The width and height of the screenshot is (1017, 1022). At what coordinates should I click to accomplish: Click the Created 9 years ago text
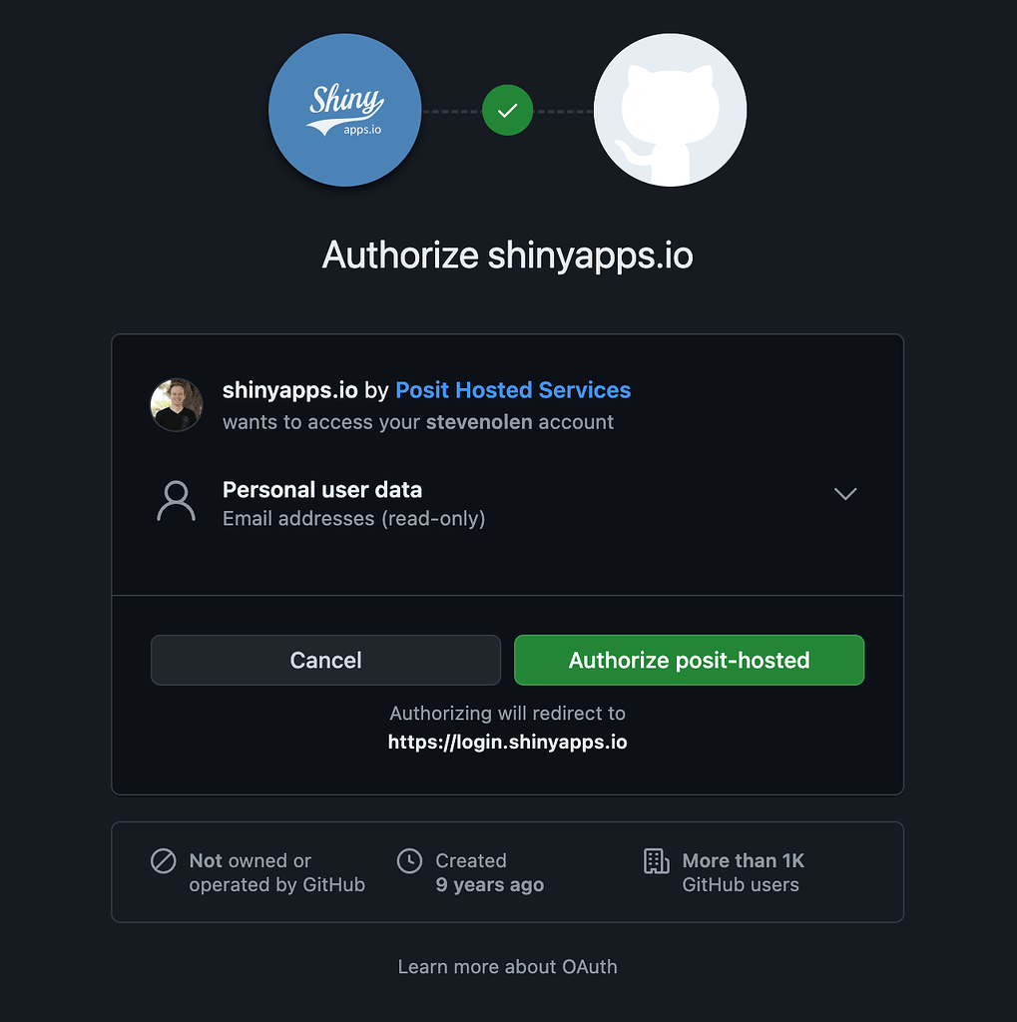[490, 872]
